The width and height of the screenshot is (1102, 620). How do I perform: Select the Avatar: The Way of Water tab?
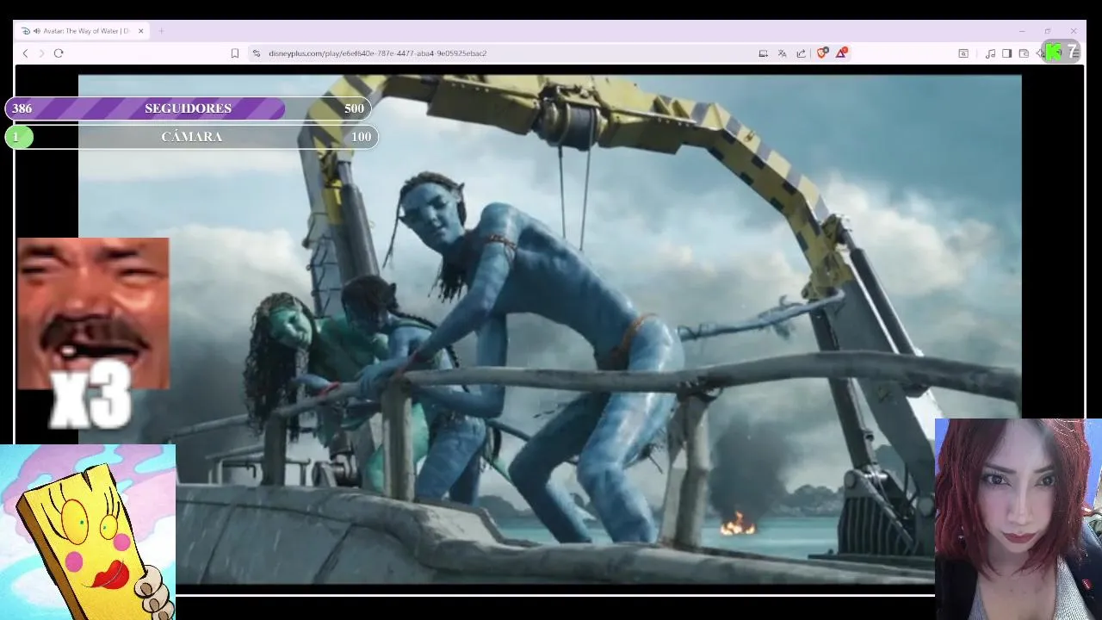coord(82,31)
